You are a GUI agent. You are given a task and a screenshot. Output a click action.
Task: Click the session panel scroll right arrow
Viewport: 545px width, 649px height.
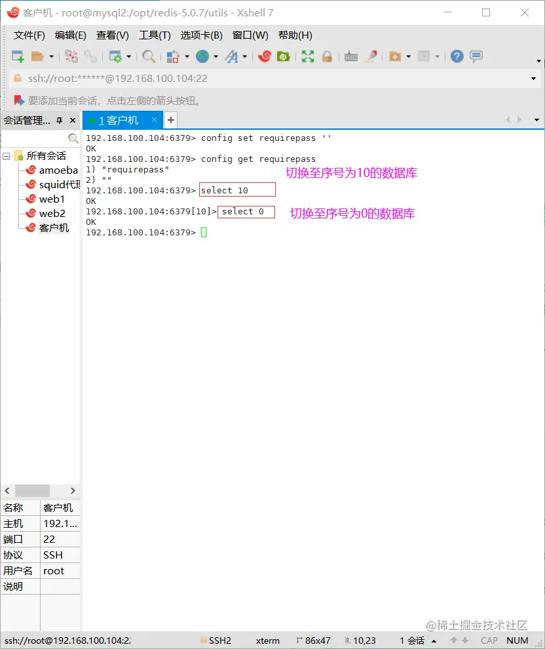[73, 490]
